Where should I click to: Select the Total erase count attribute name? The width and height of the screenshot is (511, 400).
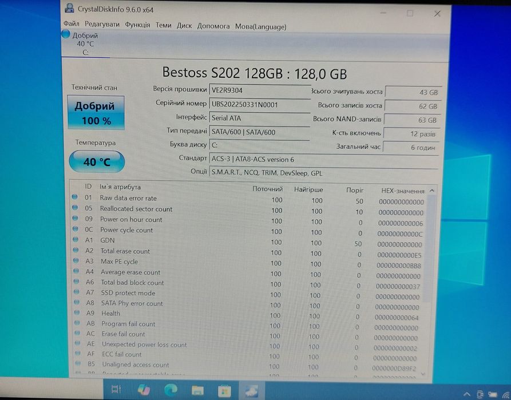tap(125, 251)
